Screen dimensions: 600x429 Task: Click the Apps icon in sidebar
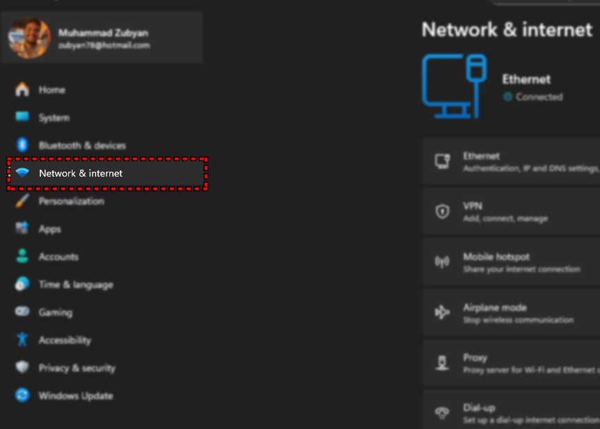[x=22, y=229]
